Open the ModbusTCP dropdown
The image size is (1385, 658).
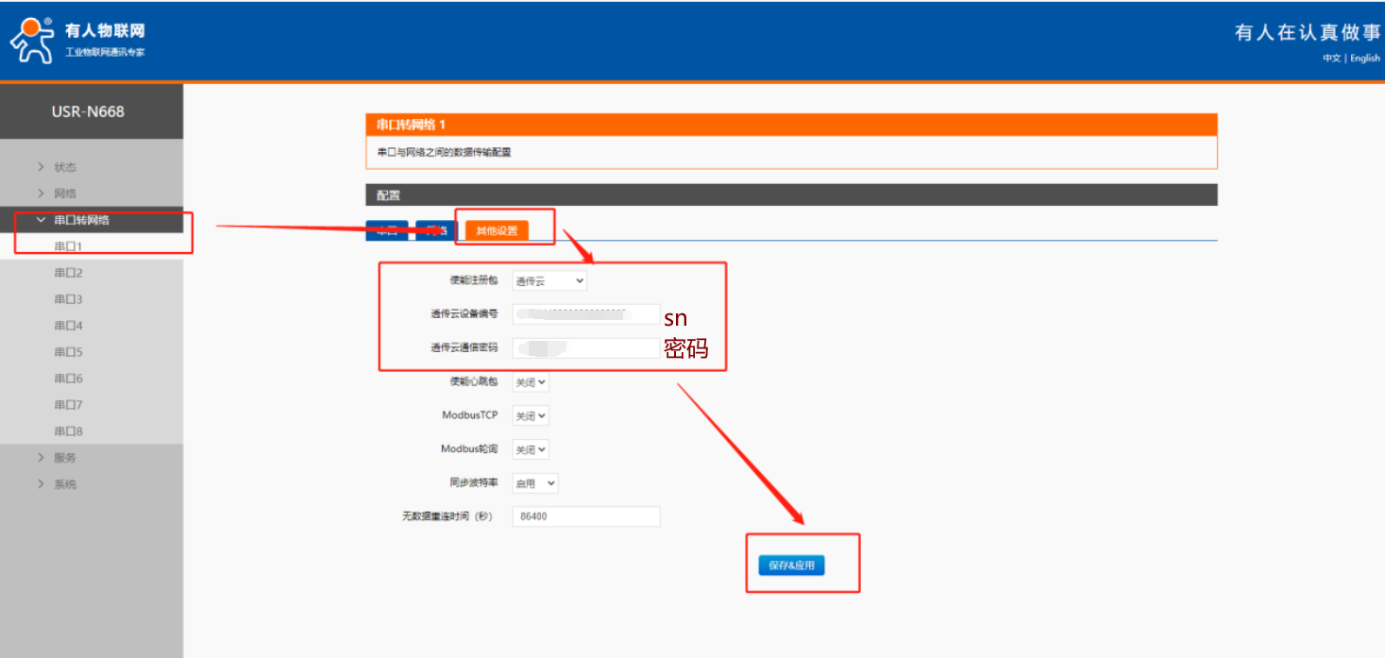[x=530, y=415]
